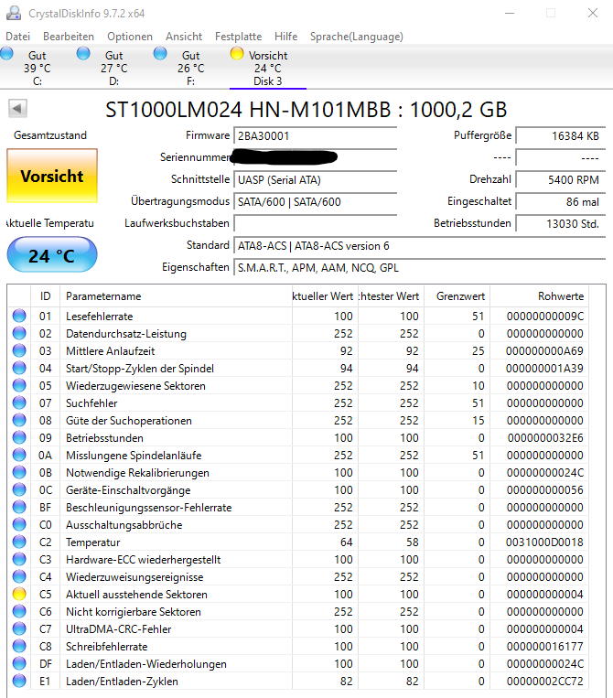Switch to drive C: tab at 39 °C

tap(38, 68)
